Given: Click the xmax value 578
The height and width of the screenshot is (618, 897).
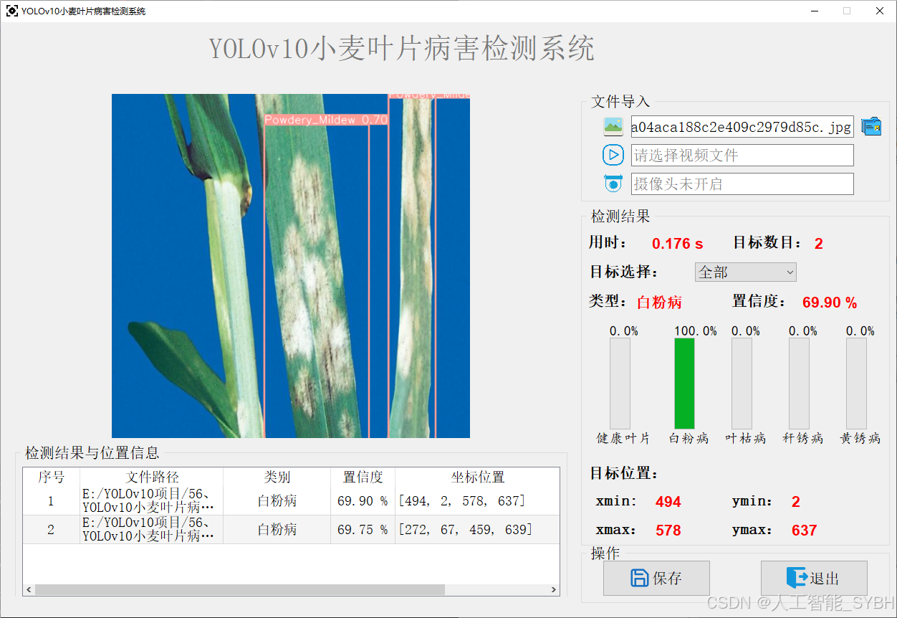Looking at the screenshot, I should point(668,531).
